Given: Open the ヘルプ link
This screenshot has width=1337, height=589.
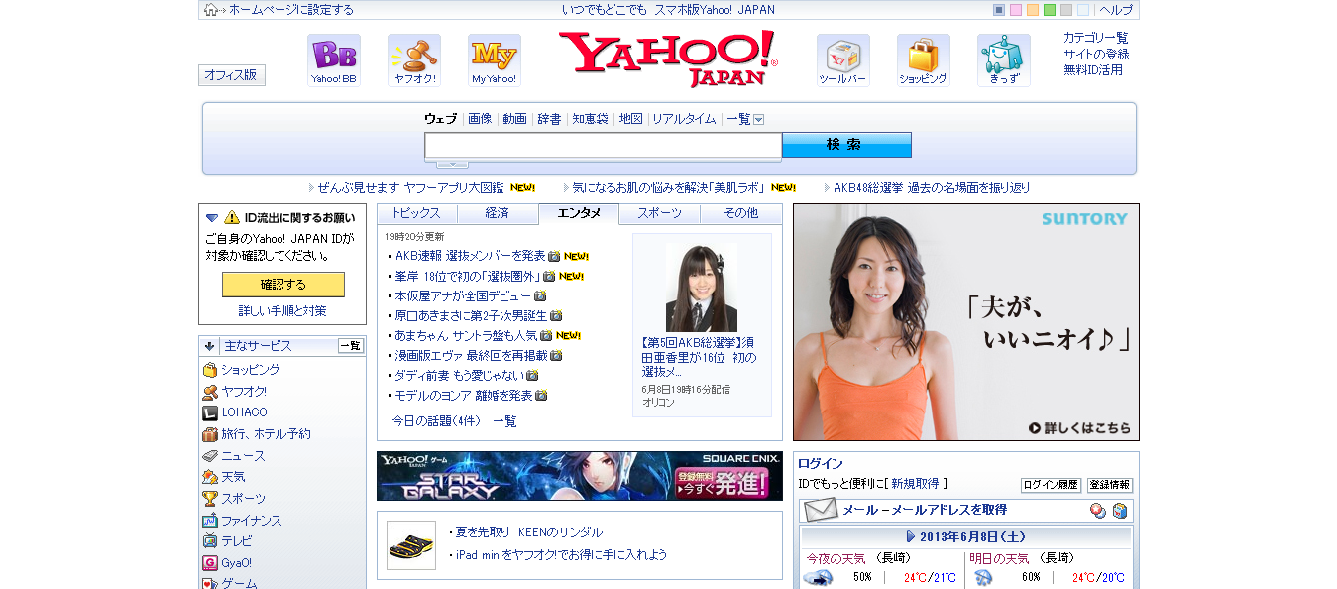Looking at the screenshot, I should (x=1116, y=10).
